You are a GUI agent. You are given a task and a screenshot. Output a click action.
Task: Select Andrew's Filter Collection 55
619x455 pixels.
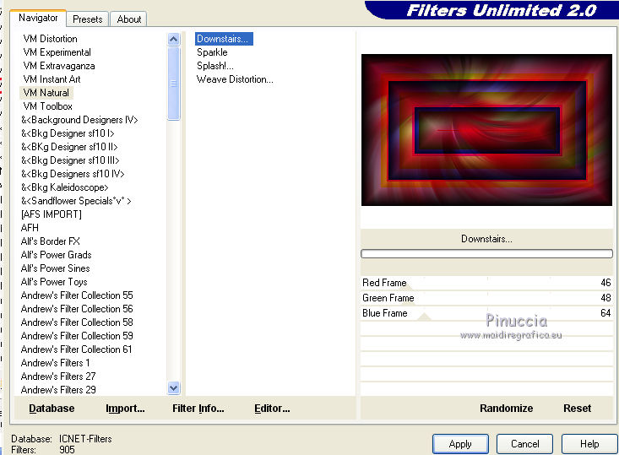(x=77, y=295)
